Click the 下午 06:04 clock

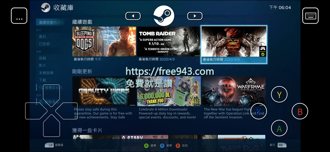coord(280,8)
